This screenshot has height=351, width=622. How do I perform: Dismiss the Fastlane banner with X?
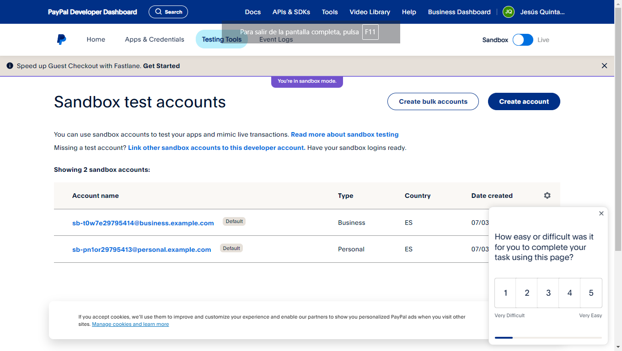604,66
